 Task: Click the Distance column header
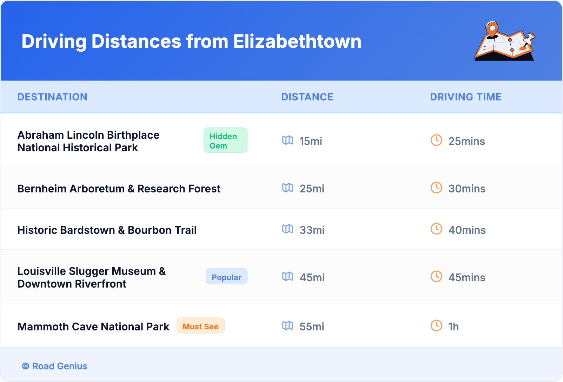tap(307, 97)
